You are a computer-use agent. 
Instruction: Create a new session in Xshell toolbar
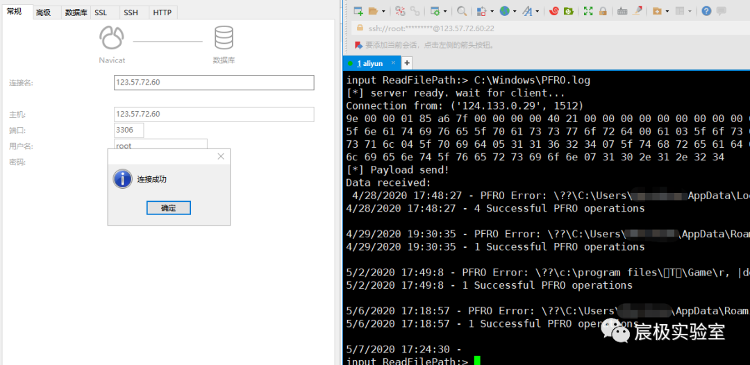[x=358, y=11]
